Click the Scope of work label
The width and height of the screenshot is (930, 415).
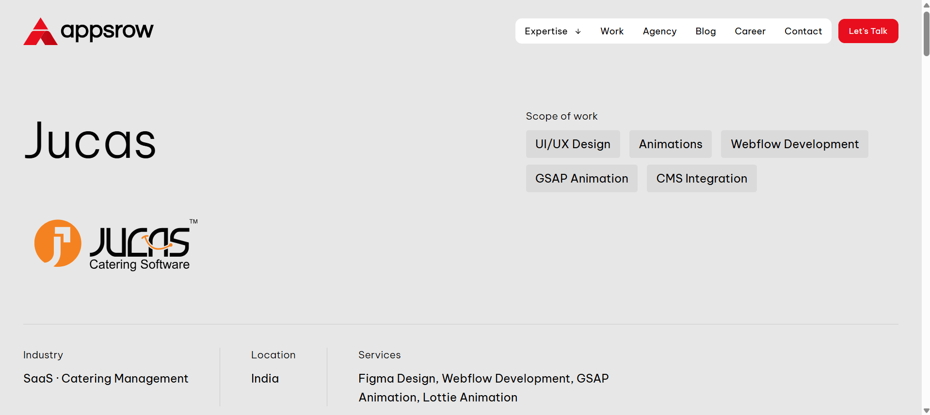pyautogui.click(x=561, y=116)
